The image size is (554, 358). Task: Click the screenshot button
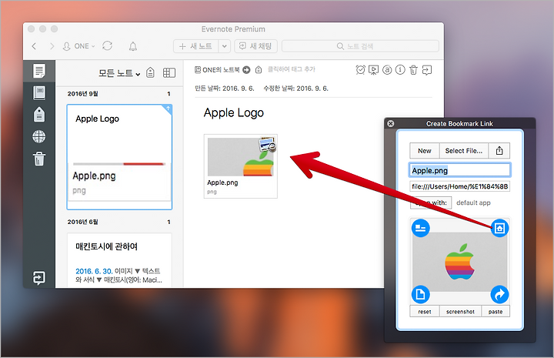(460, 312)
